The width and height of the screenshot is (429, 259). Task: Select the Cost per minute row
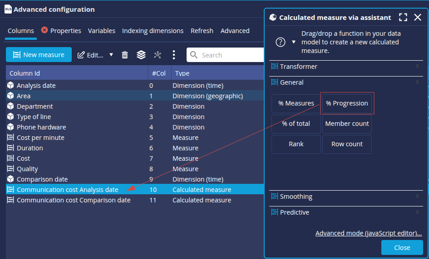40,138
